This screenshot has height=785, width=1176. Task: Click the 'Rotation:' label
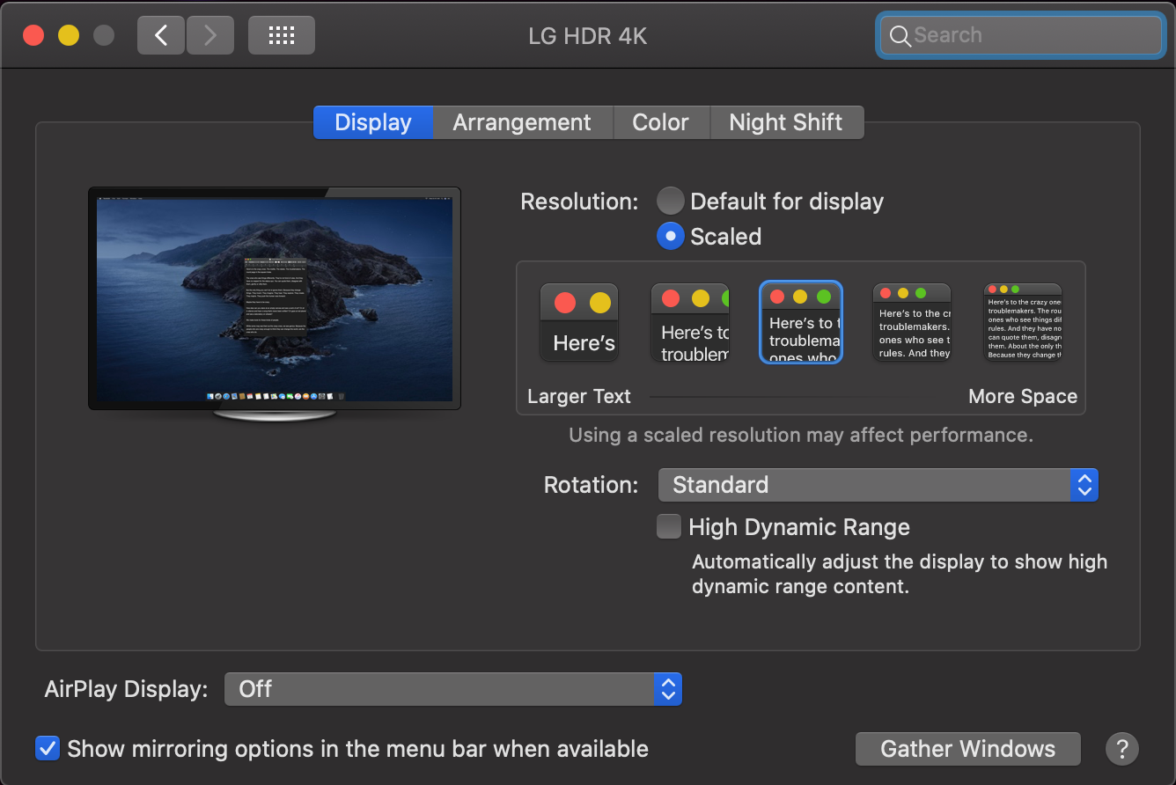pyautogui.click(x=591, y=485)
